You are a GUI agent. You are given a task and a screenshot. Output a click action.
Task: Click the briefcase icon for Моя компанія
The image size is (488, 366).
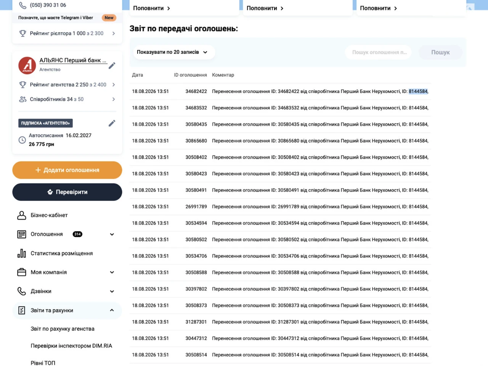(x=22, y=272)
